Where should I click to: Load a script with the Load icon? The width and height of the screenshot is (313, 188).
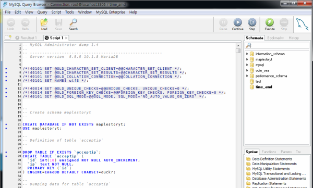[x=44, y=22]
